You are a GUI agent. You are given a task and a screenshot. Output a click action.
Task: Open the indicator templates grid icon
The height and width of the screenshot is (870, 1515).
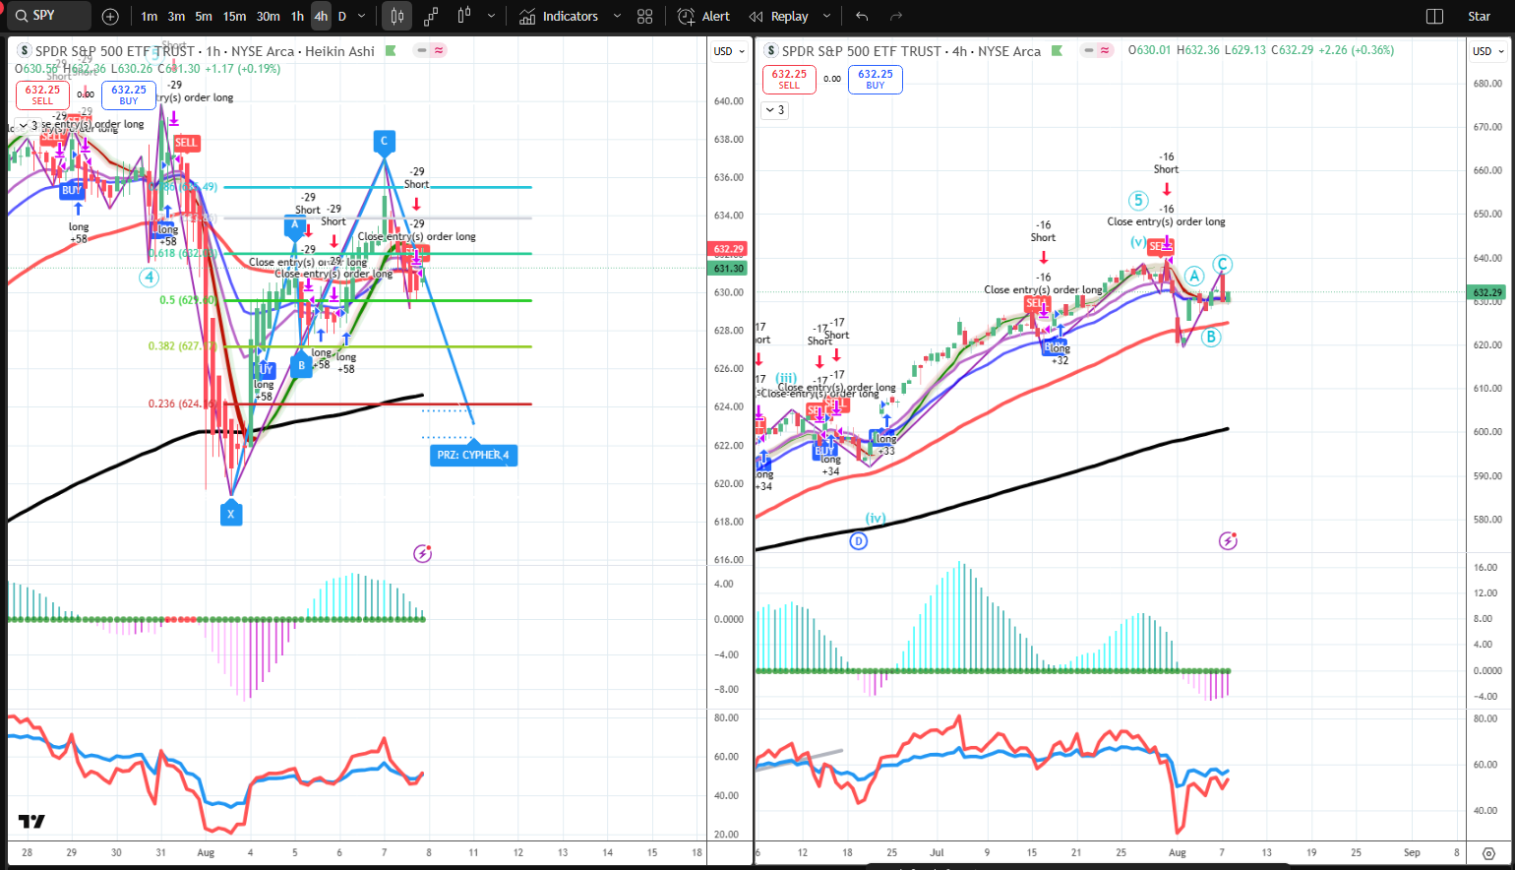tap(644, 16)
